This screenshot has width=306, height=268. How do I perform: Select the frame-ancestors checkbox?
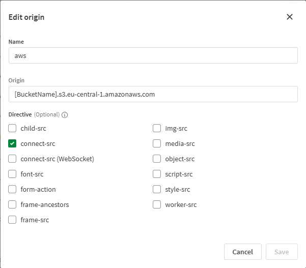[x=13, y=205]
